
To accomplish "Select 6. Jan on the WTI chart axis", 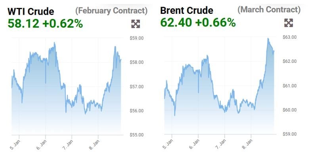I will pos(41,142).
